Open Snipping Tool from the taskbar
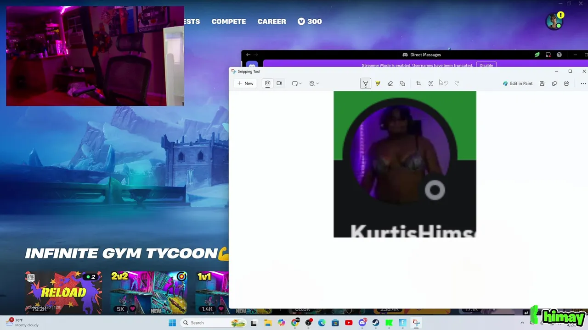The width and height of the screenshot is (588, 330). click(416, 323)
